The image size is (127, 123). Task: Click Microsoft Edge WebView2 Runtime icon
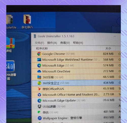pos(39,60)
